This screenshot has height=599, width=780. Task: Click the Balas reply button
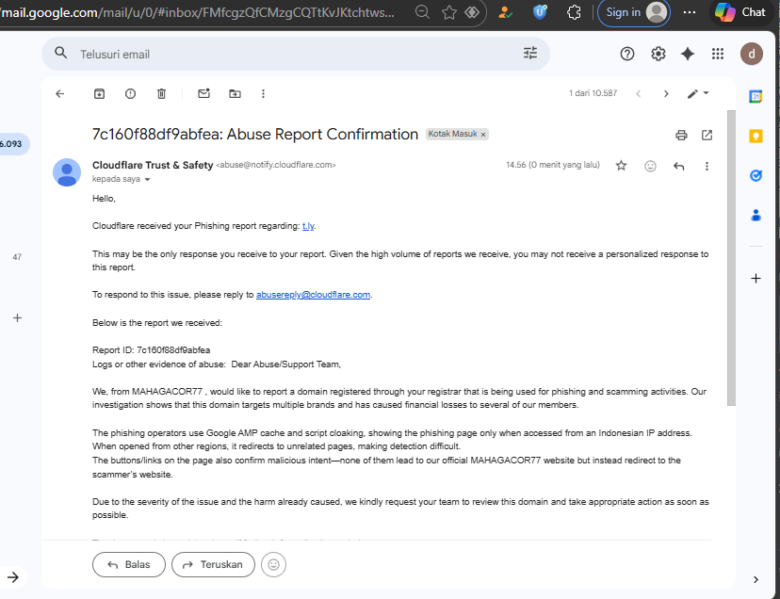coord(129,565)
